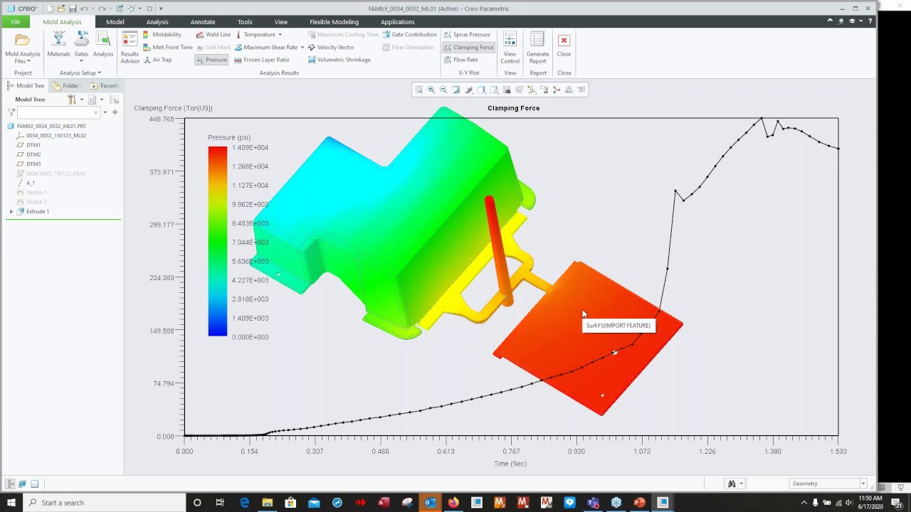Run the Analysis tool in Analysis Setup
The width and height of the screenshot is (911, 512).
pyautogui.click(x=102, y=44)
